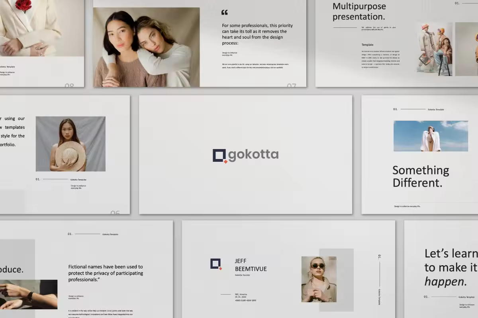
Task: Click the 'NYC, America' contact details
Action: tap(245, 297)
